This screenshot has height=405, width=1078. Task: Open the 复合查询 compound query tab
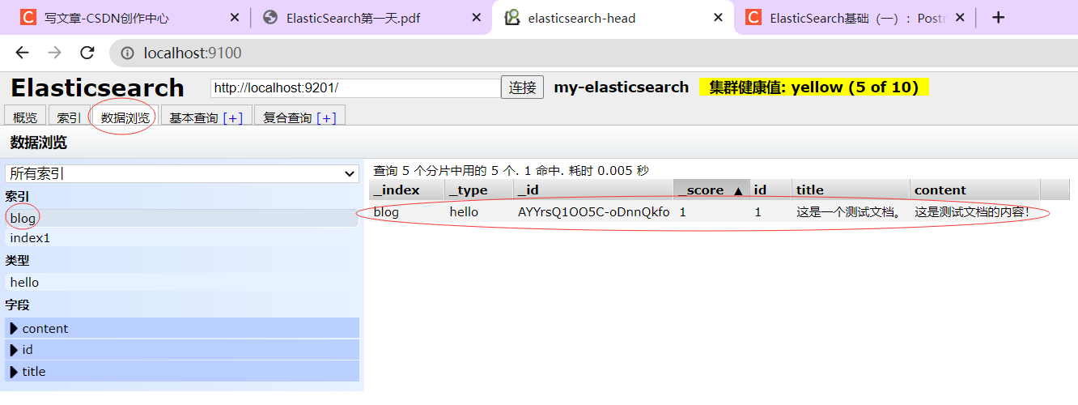287,117
